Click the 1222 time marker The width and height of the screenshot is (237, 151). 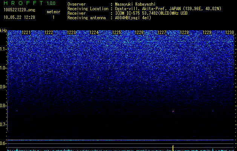(49, 32)
